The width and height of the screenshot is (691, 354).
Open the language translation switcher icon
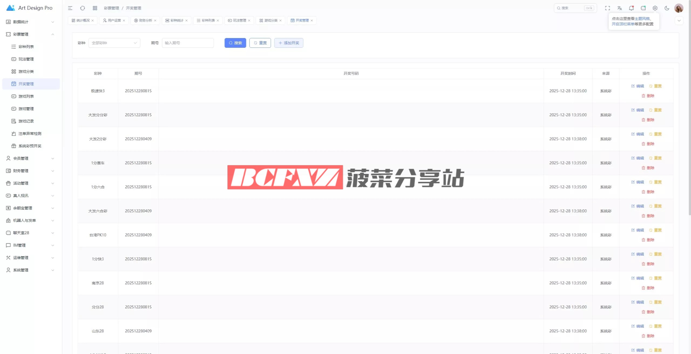(619, 8)
